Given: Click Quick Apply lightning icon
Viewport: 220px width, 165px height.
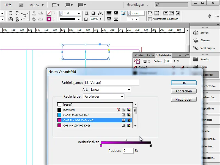Looking at the screenshot, I should pos(210,16).
